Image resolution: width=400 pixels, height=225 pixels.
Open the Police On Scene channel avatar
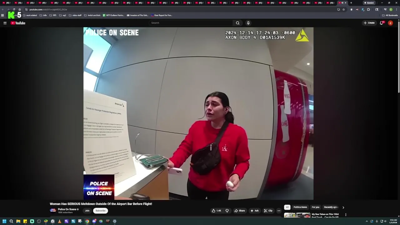53,210
